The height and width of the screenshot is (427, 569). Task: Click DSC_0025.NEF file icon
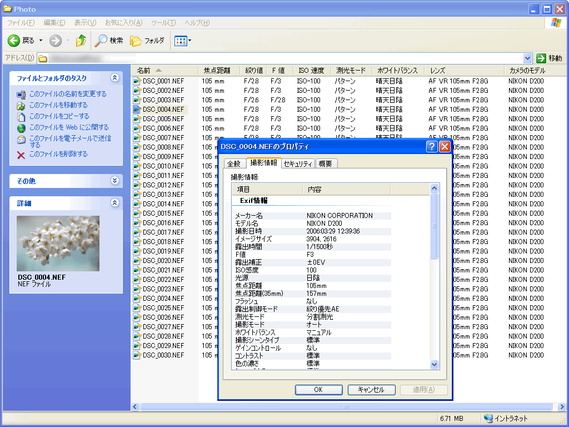click(137, 307)
